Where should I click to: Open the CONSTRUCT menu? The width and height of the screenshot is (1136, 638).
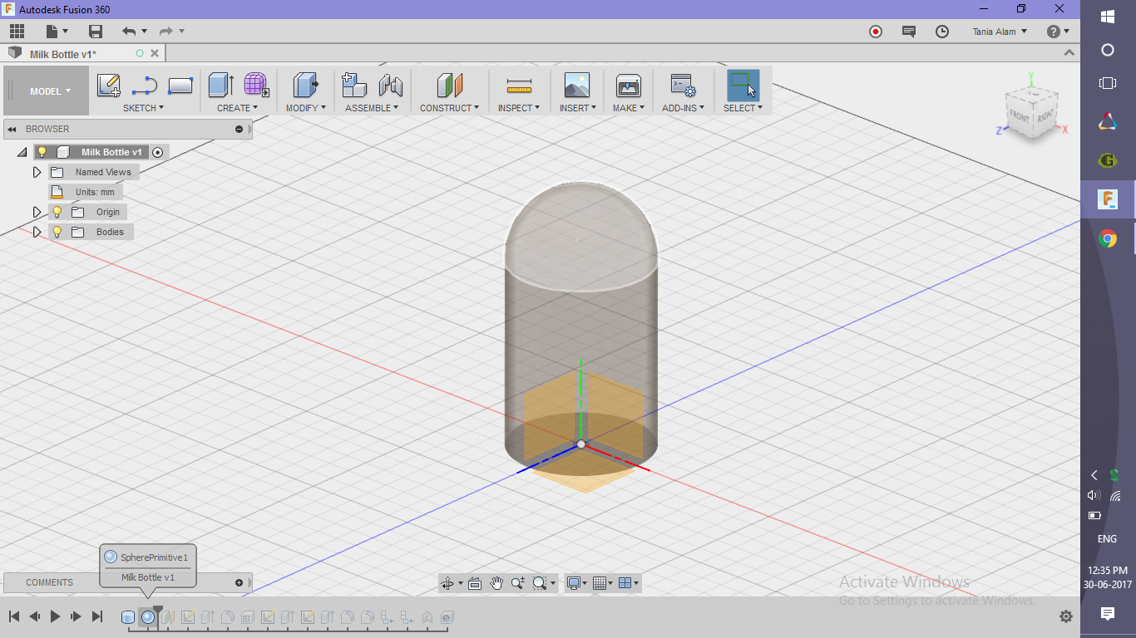[449, 108]
